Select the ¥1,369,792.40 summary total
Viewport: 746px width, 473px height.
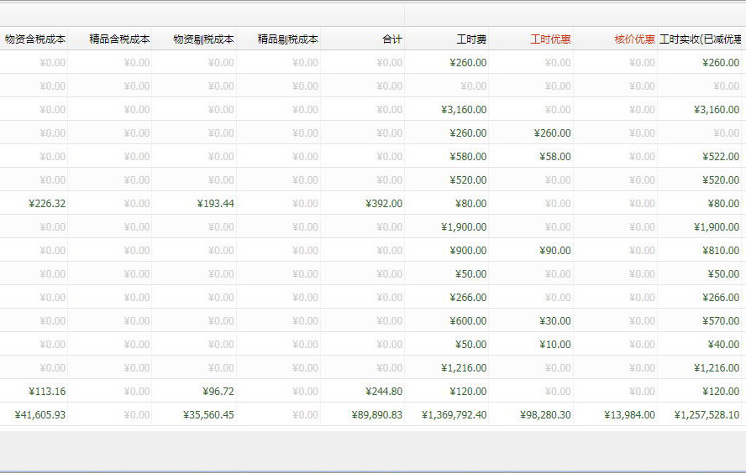[x=454, y=415]
